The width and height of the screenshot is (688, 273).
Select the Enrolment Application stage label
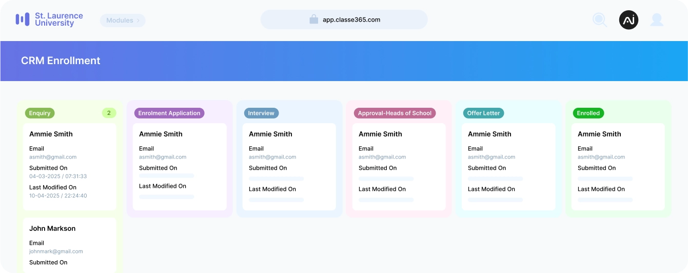coord(169,113)
